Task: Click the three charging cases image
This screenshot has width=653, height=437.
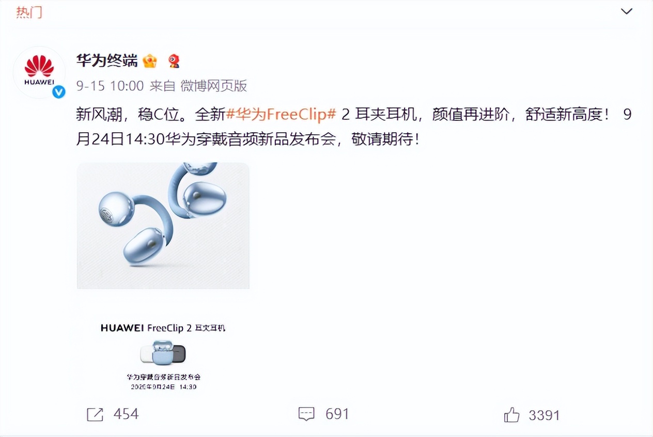Action: (x=163, y=352)
